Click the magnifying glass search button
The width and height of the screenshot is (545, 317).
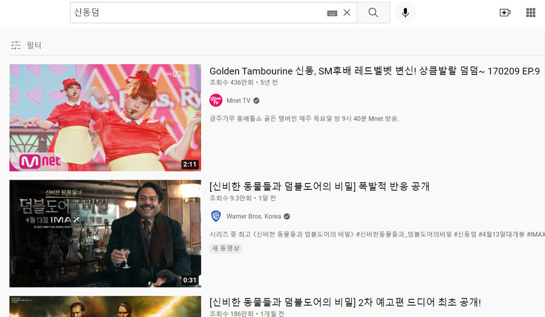373,13
